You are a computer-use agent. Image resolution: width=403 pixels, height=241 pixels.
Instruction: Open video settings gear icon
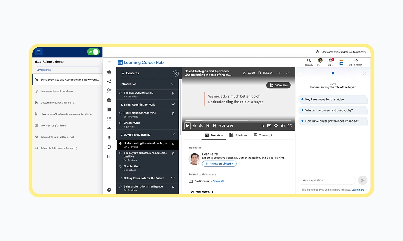[x=276, y=126]
